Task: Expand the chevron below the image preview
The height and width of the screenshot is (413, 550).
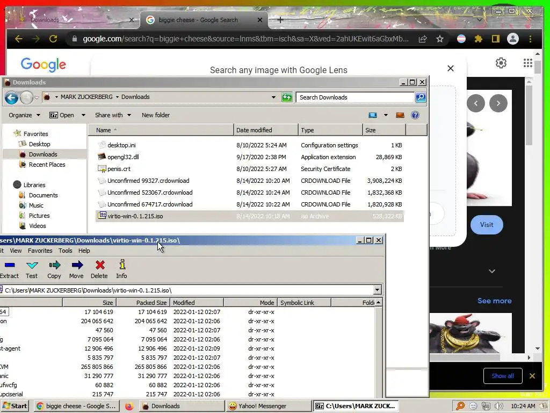Action: [x=492, y=271]
